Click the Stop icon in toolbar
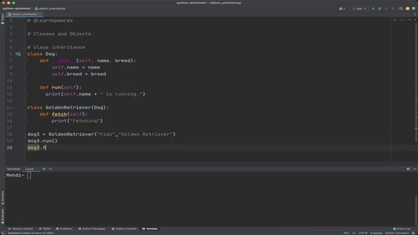Image resolution: width=418 pixels, height=235 pixels. tap(393, 8)
